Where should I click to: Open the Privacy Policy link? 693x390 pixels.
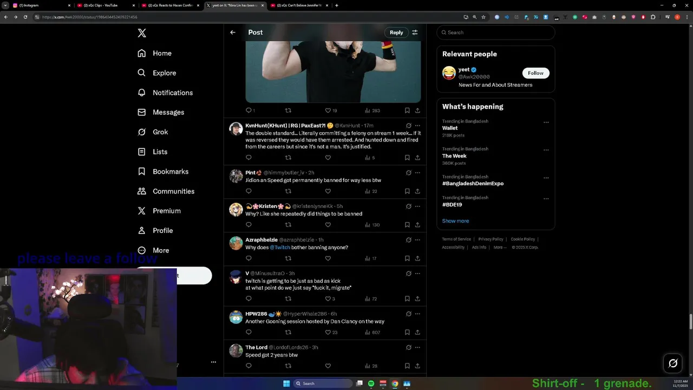(491, 239)
